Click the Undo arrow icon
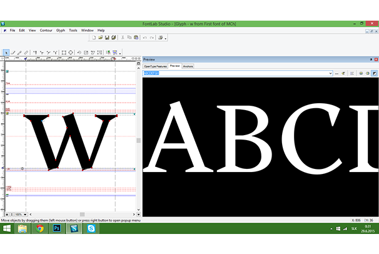Screen dimensions: 379x254 (144, 38)
